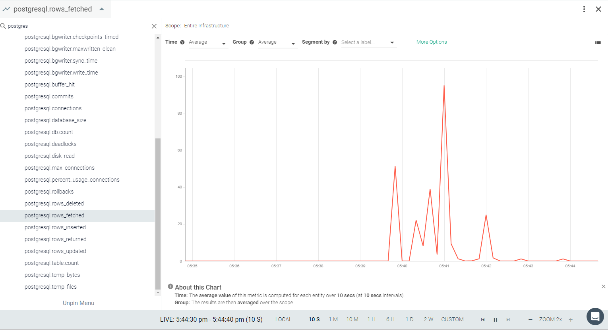Zoom in using the plus icon
Viewport: 608px width, 330px height.
571,320
